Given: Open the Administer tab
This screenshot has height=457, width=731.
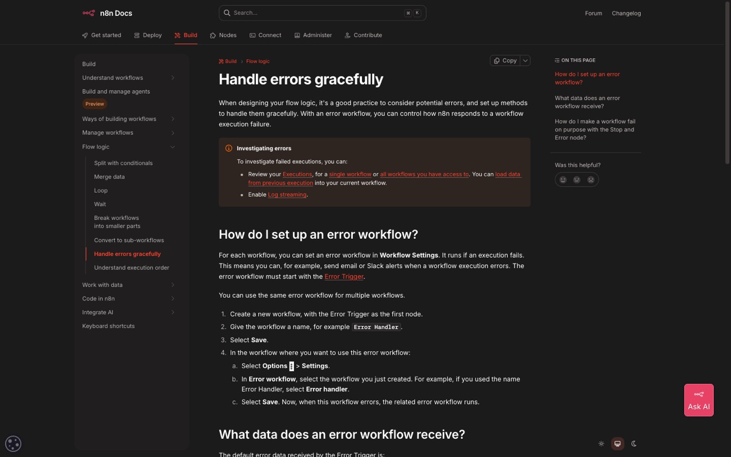Looking at the screenshot, I should click(313, 35).
